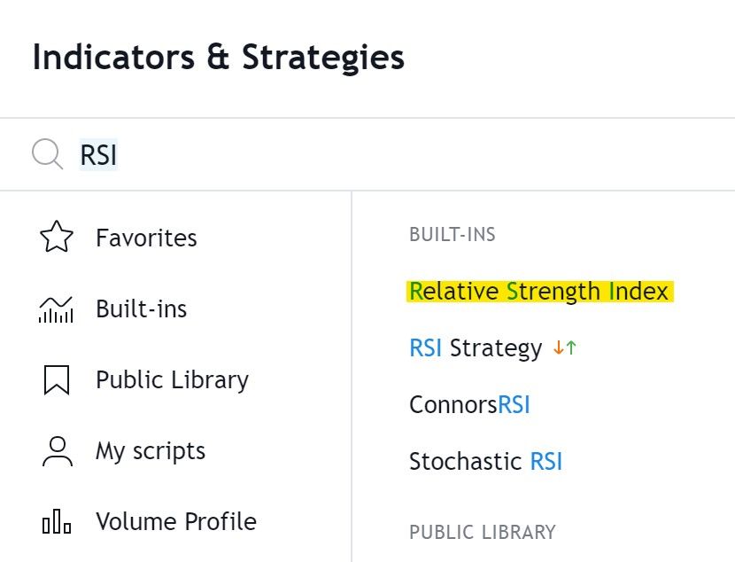Click the Indicators & Strategies dialog title

pyautogui.click(x=218, y=57)
